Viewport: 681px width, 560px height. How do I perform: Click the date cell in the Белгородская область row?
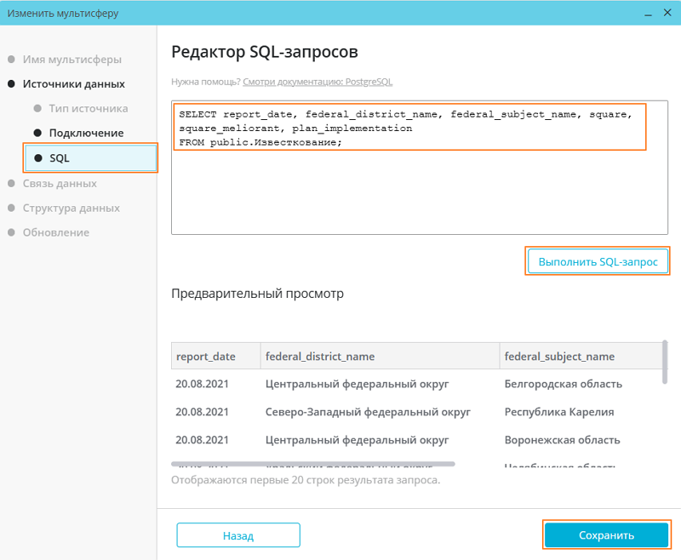[202, 384]
